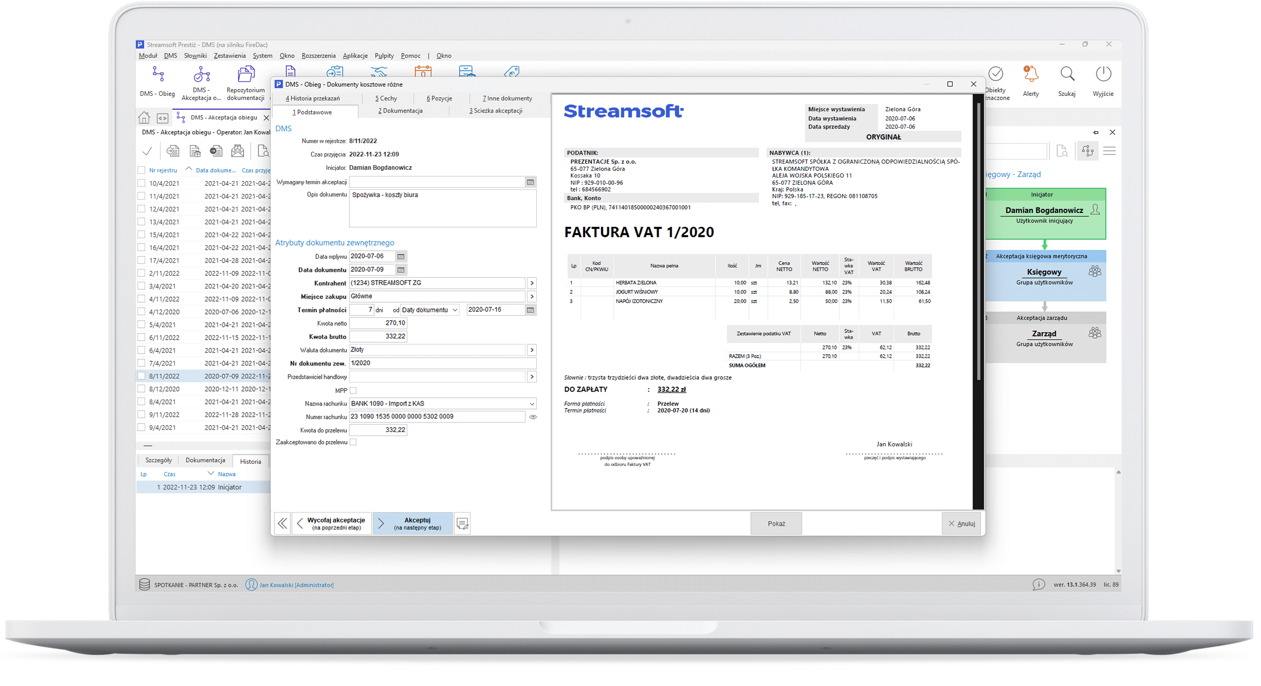This screenshot has height=686, width=1261.
Task: Open calendar for Termin płatności date
Action: click(530, 310)
